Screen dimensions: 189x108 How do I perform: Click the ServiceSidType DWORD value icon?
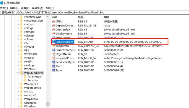[x=53, y=62]
